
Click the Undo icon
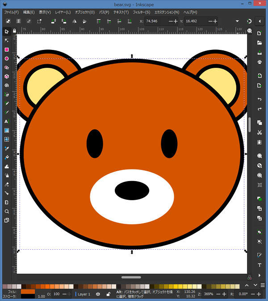click(260, 99)
